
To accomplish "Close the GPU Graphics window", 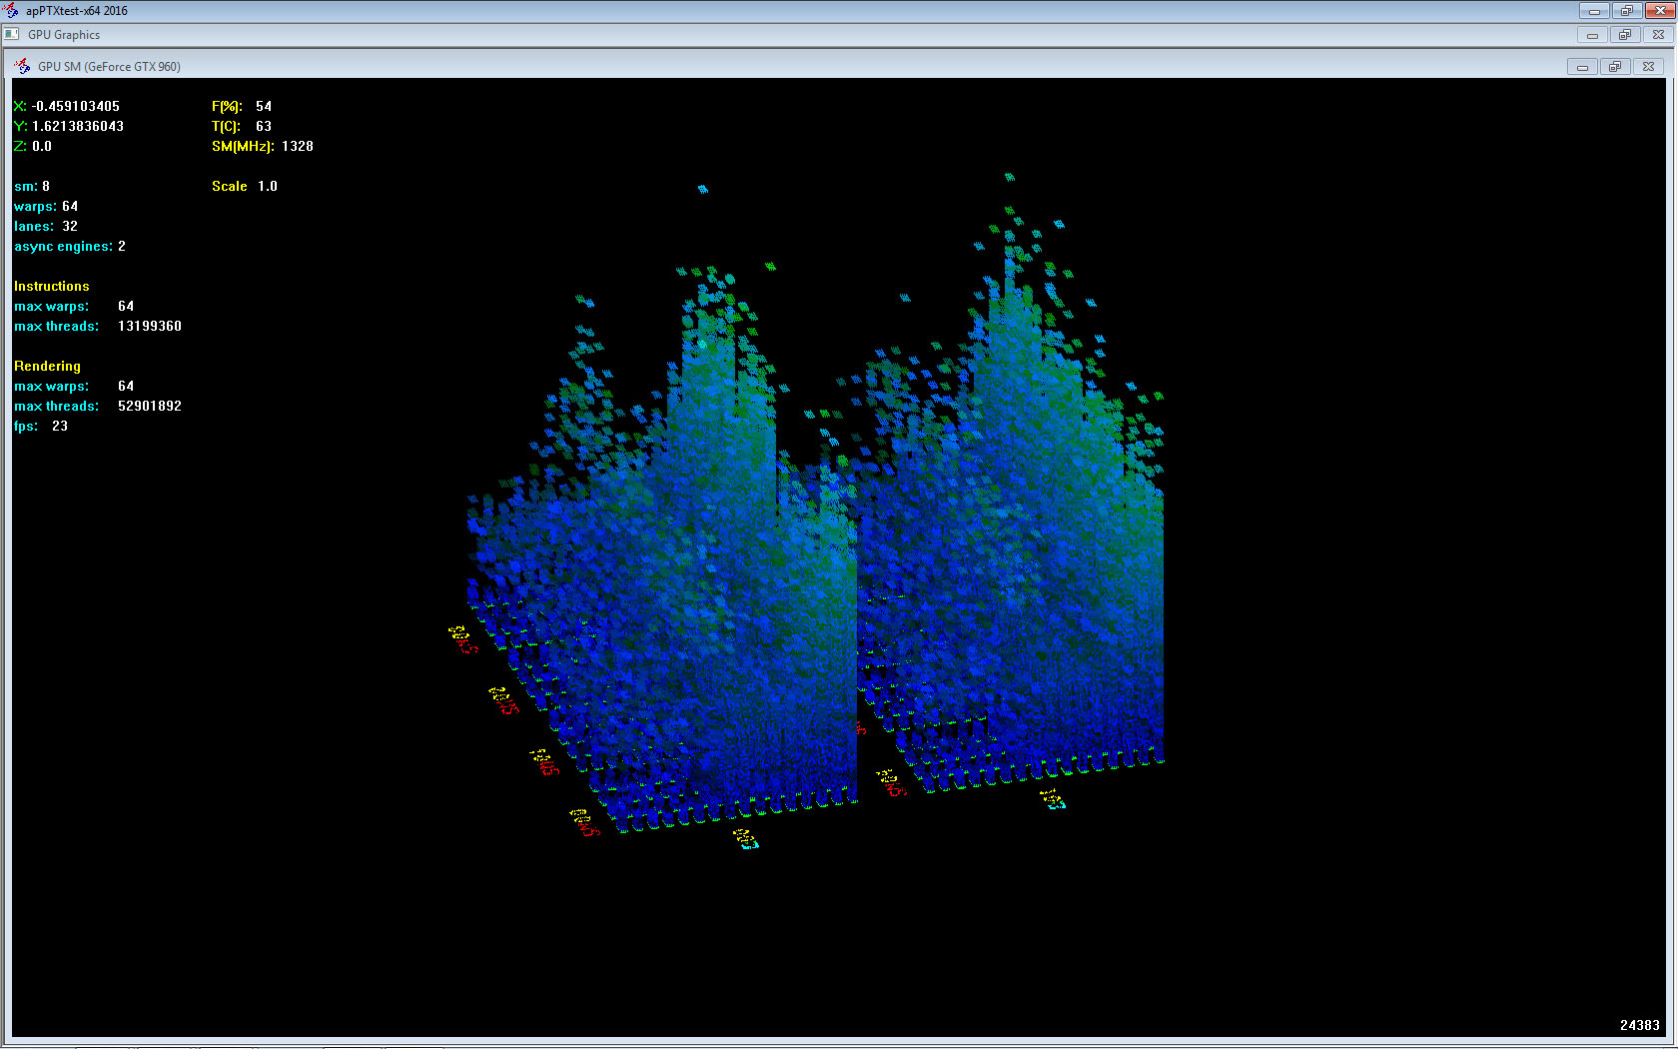I will (1658, 35).
